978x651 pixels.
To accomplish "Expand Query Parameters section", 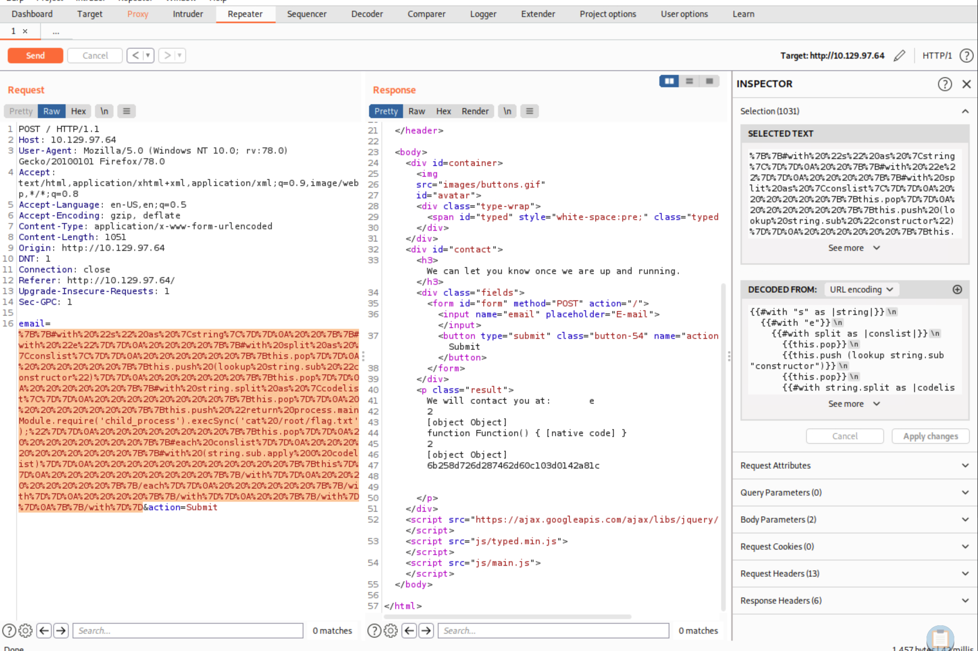I will [854, 492].
